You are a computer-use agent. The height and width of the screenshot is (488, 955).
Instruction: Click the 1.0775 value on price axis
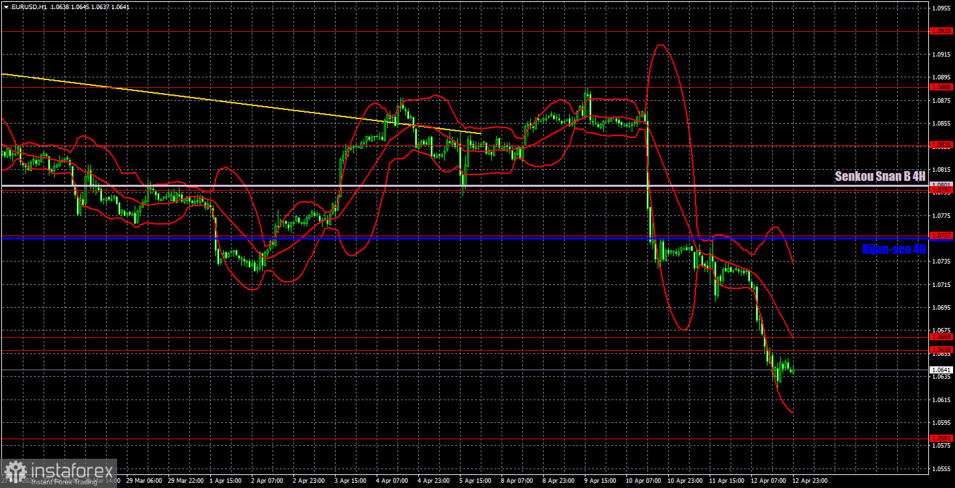click(x=941, y=215)
